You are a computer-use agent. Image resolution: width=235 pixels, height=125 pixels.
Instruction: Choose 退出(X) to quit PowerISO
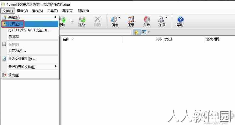tap(30, 75)
